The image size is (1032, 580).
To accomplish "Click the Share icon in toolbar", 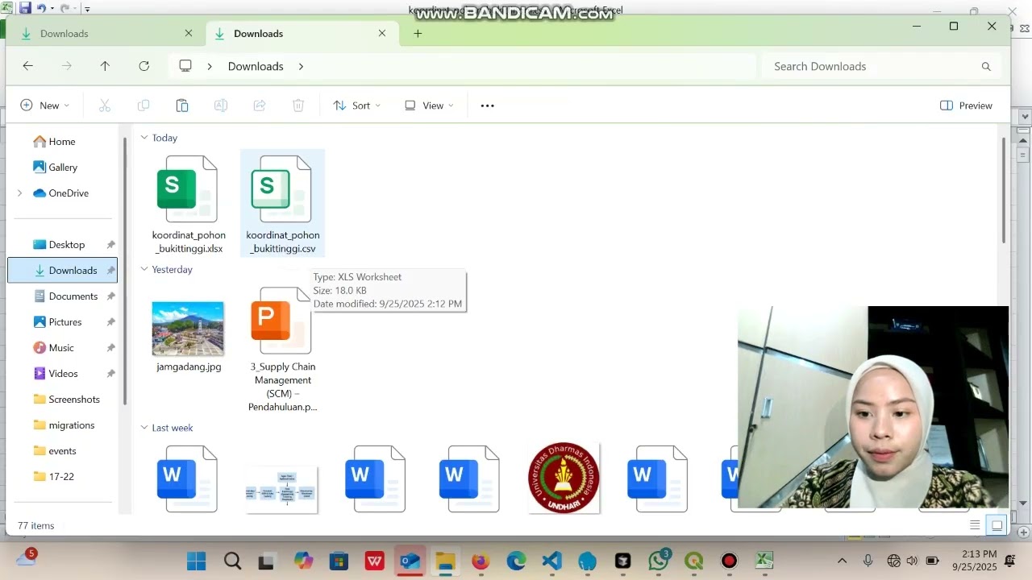I will [x=260, y=106].
